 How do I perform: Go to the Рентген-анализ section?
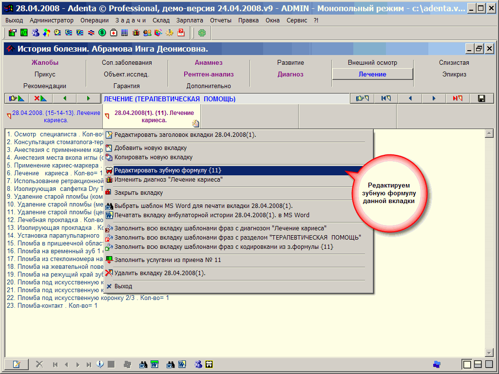click(x=209, y=74)
